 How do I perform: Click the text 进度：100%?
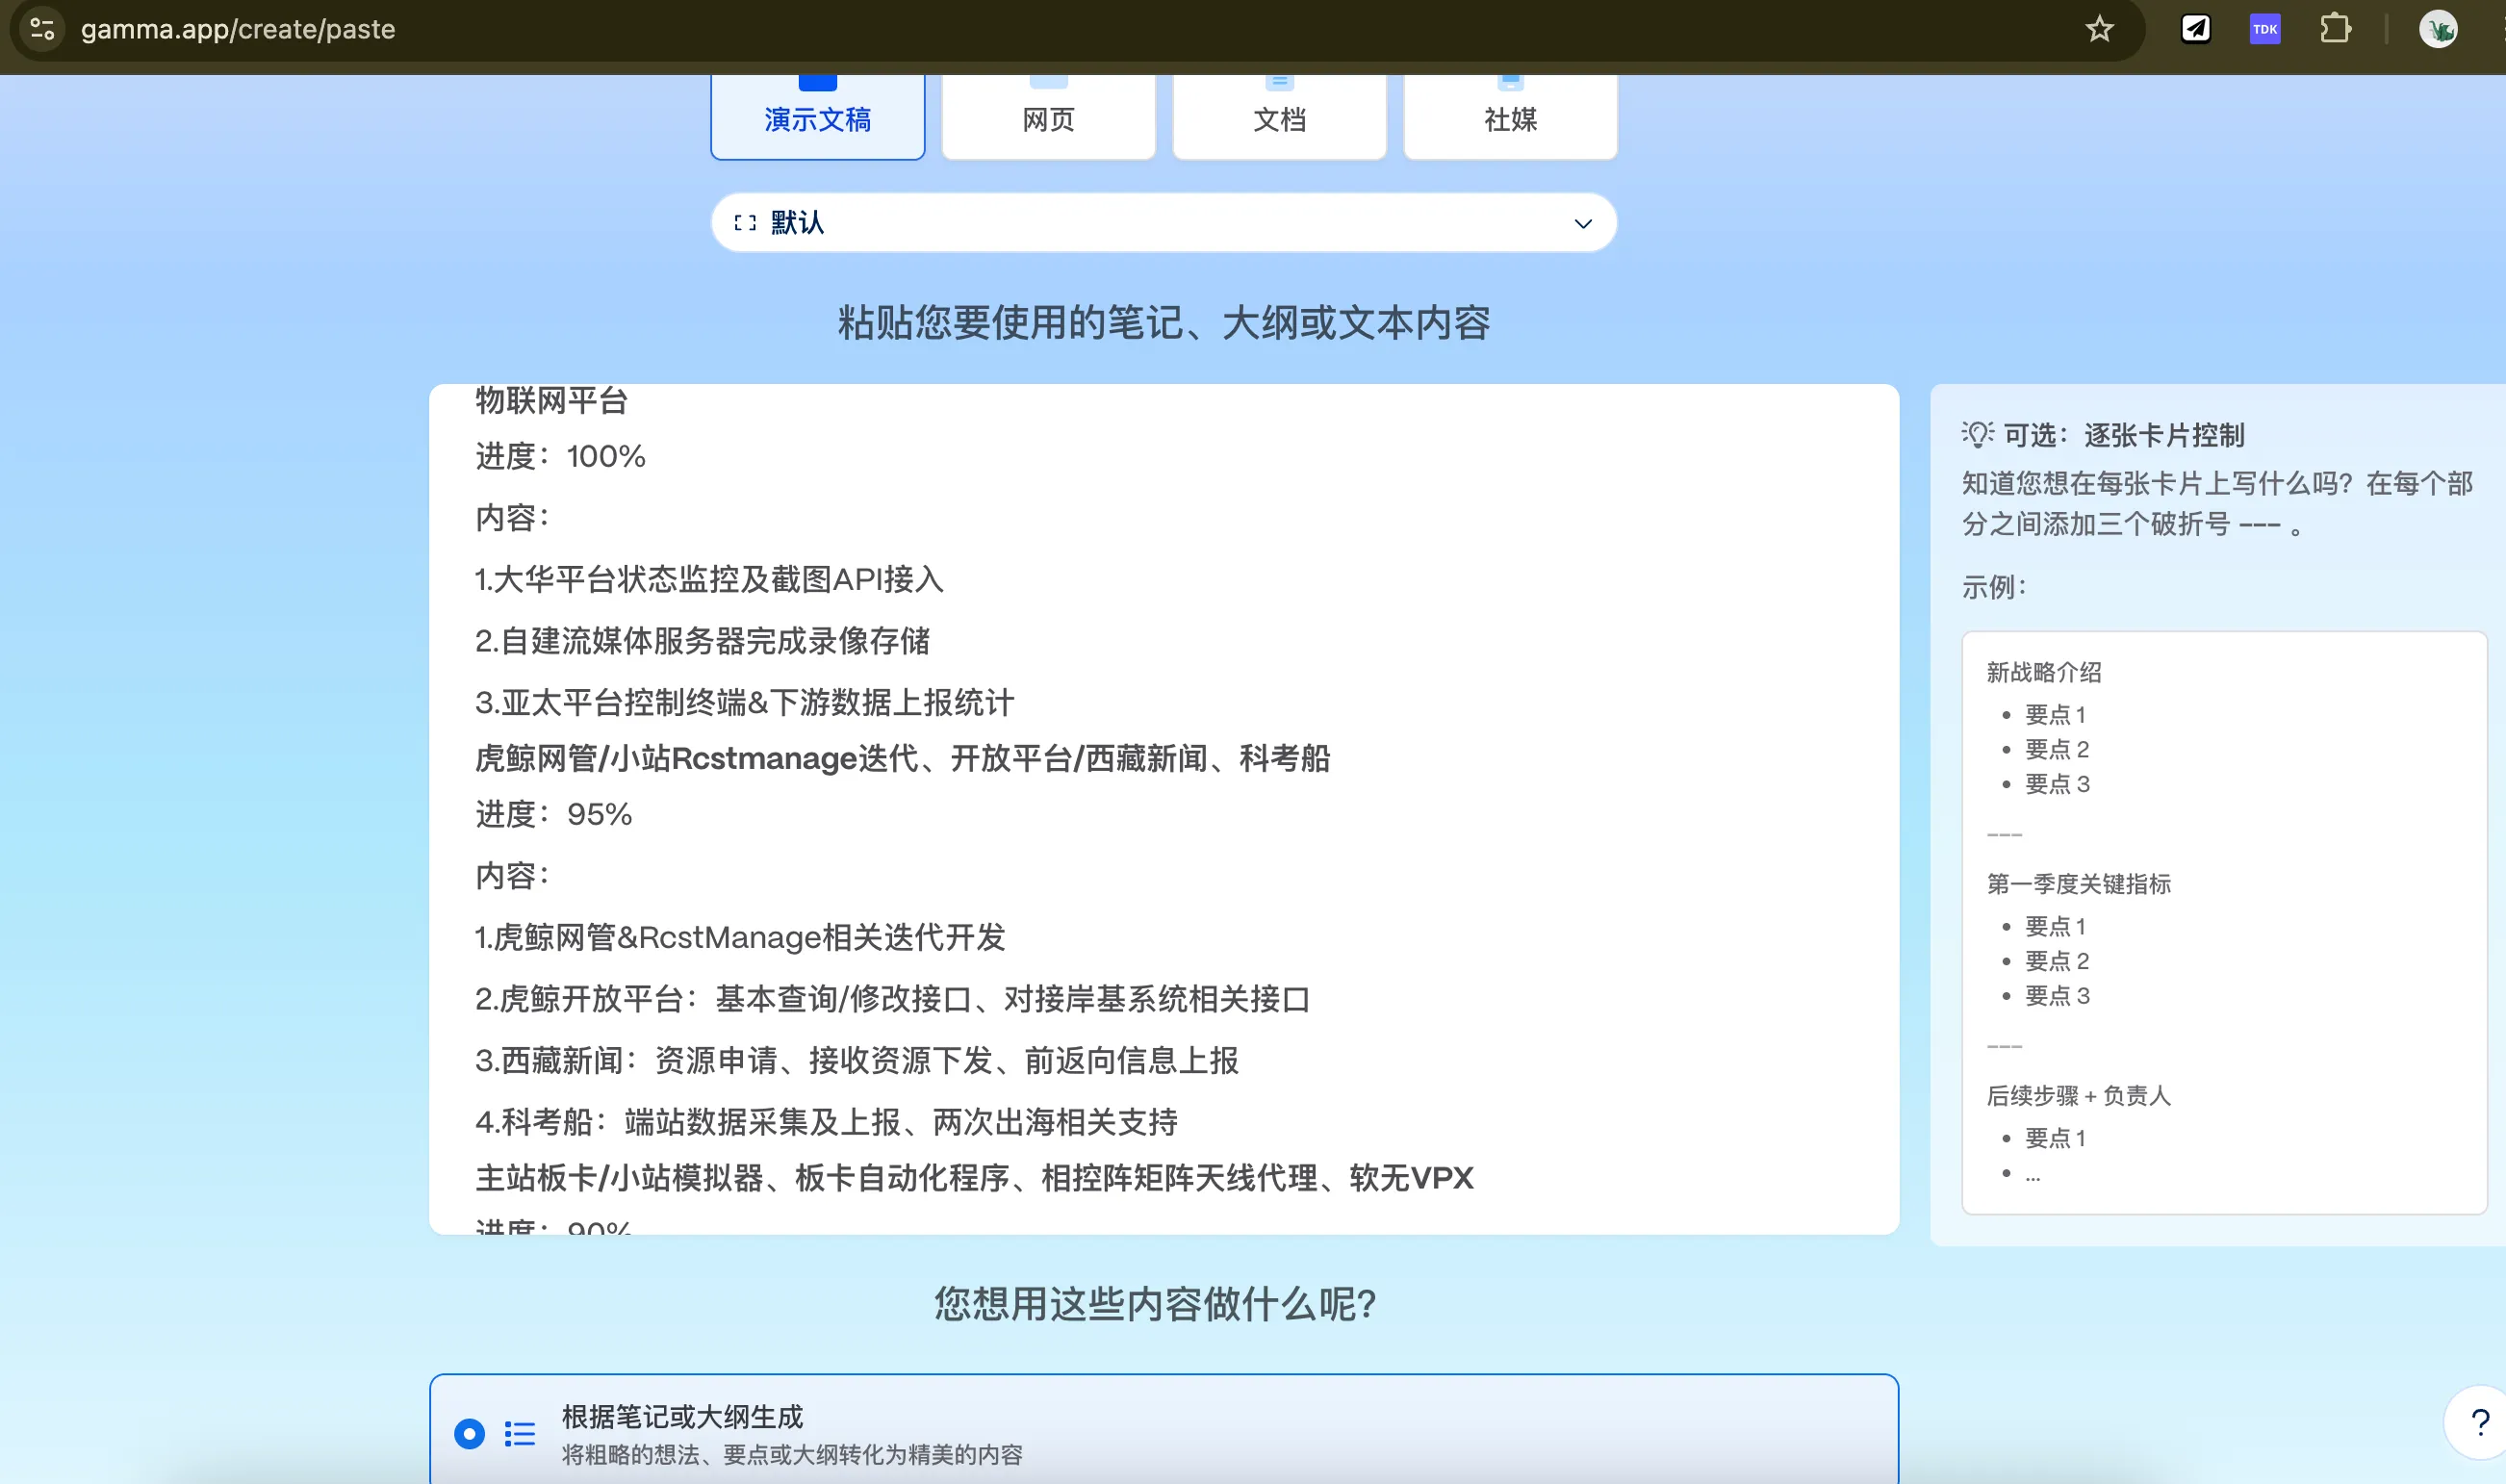click(x=560, y=456)
